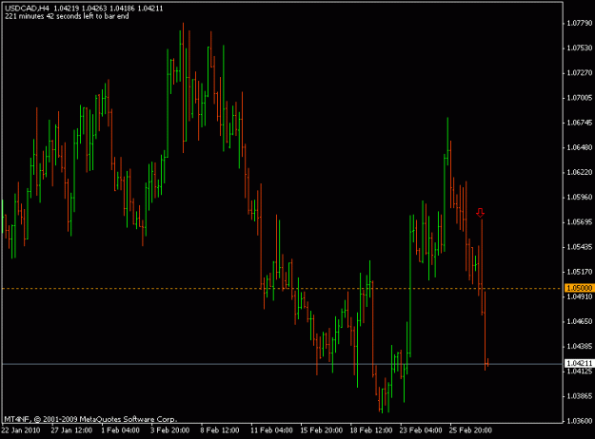The image size is (595, 439).
Task: Click the 27 Jan 12:00 time label
Action: point(71,430)
